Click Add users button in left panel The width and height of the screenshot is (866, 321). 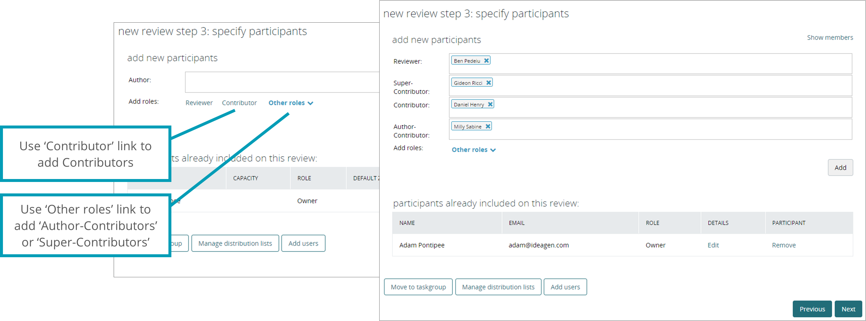(x=303, y=243)
